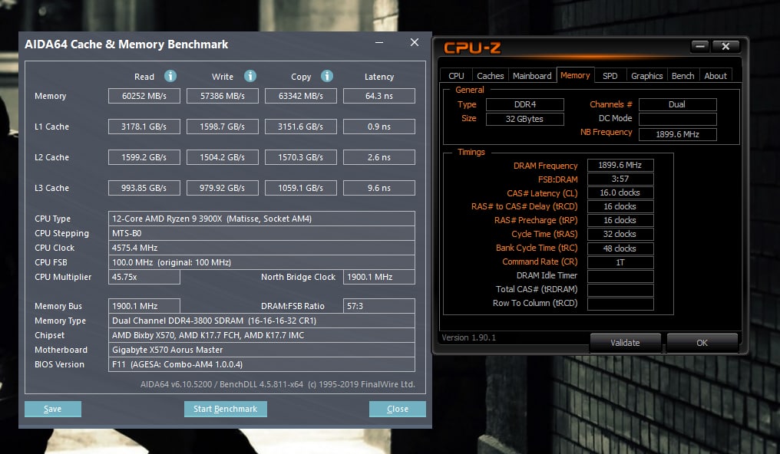
Task: Select Memory Latency value 64.3 ns
Action: point(379,96)
